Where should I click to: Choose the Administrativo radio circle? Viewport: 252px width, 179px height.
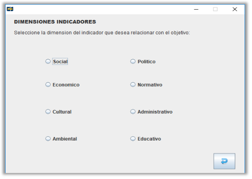(x=133, y=112)
